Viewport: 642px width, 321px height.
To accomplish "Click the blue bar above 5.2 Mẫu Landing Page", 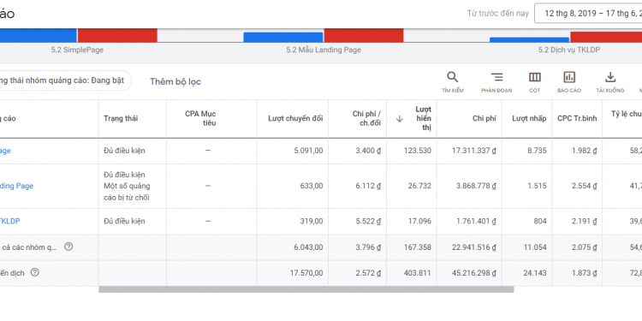I will 283,38.
